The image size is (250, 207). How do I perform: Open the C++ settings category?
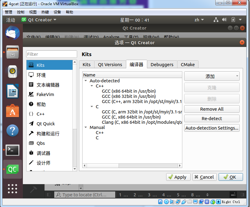click(49, 114)
